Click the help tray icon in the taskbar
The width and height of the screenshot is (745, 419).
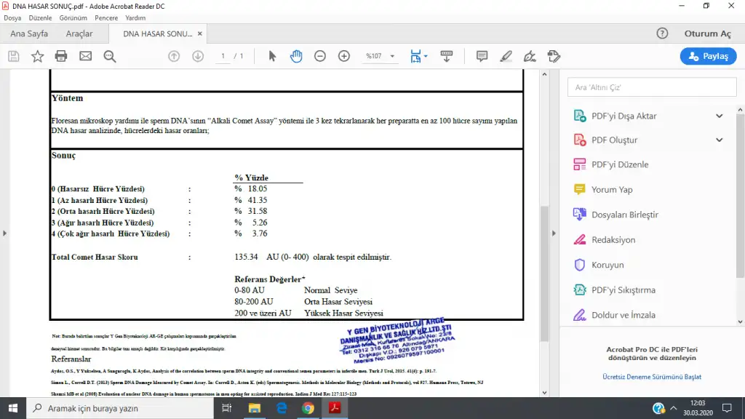[x=658, y=408]
